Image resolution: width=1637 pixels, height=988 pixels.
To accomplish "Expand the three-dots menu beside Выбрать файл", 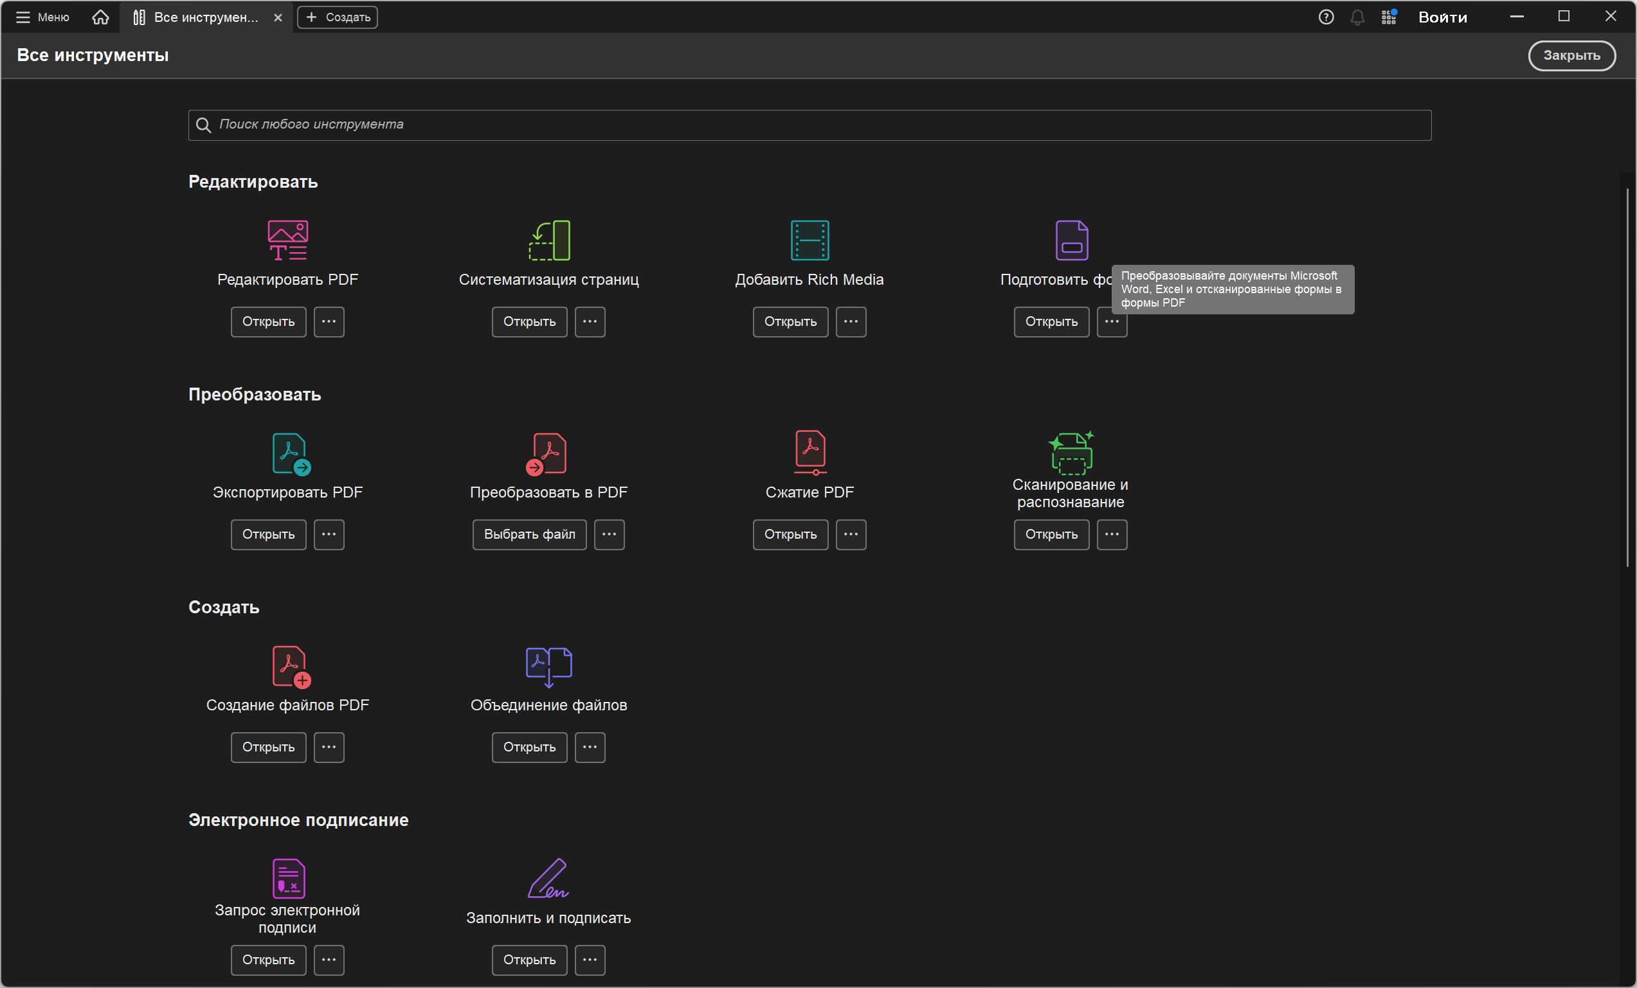I will pos(608,534).
